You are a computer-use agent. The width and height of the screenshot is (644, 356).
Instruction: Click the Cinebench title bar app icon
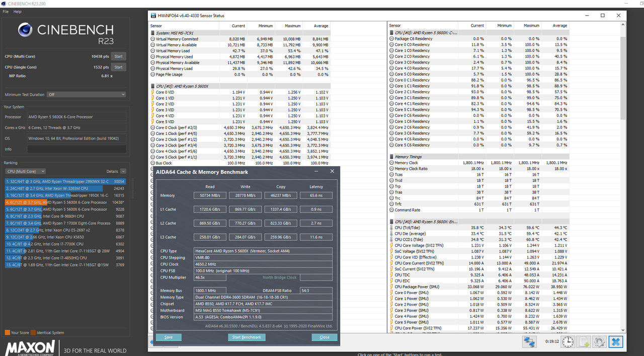(x=4, y=4)
